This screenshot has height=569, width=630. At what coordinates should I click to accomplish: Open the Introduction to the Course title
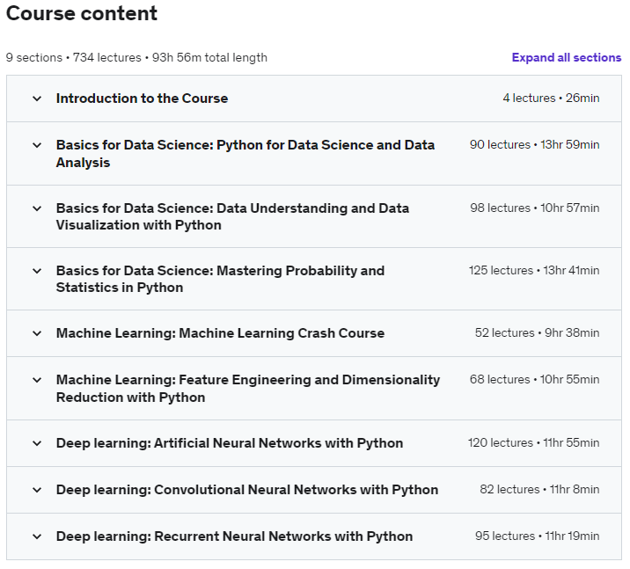tap(142, 98)
